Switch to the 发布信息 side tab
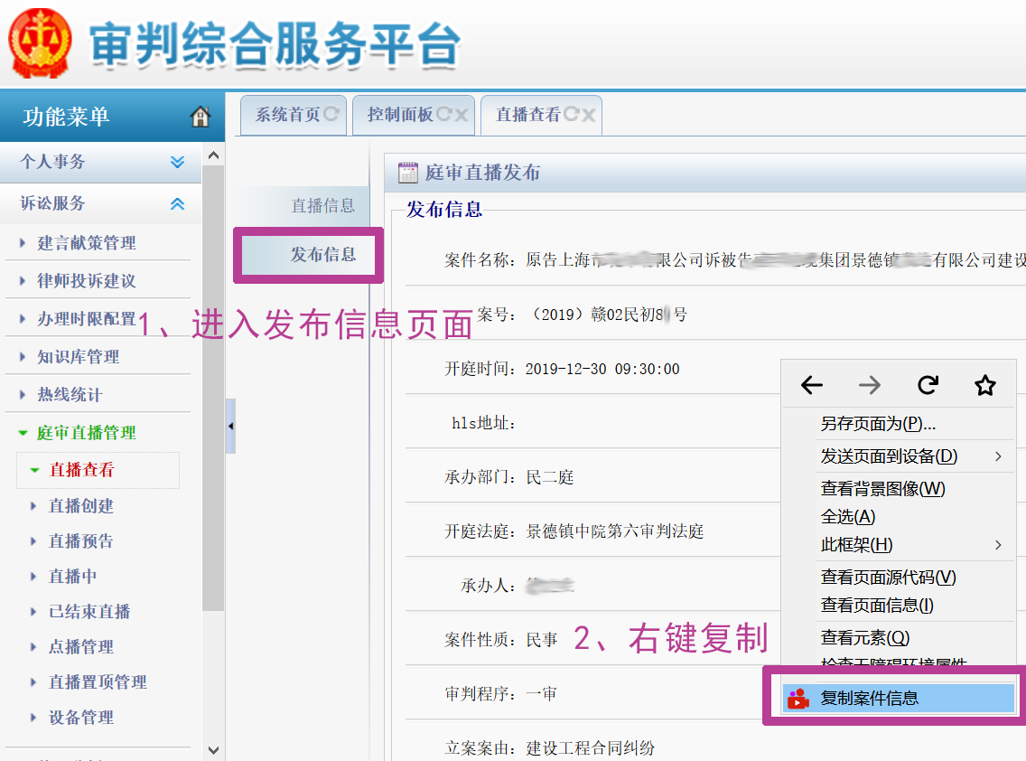 (322, 255)
